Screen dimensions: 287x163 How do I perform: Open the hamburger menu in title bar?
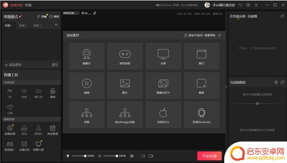pyautogui.click(x=256, y=5)
